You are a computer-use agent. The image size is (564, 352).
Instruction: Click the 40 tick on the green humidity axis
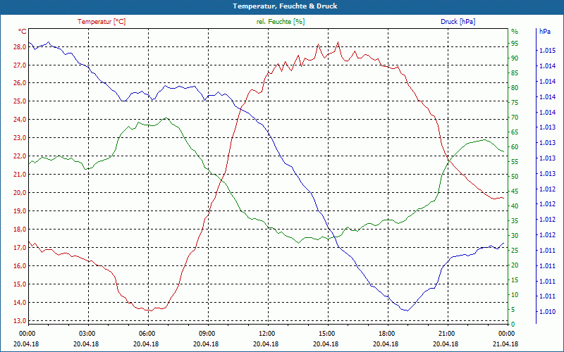[515, 206]
